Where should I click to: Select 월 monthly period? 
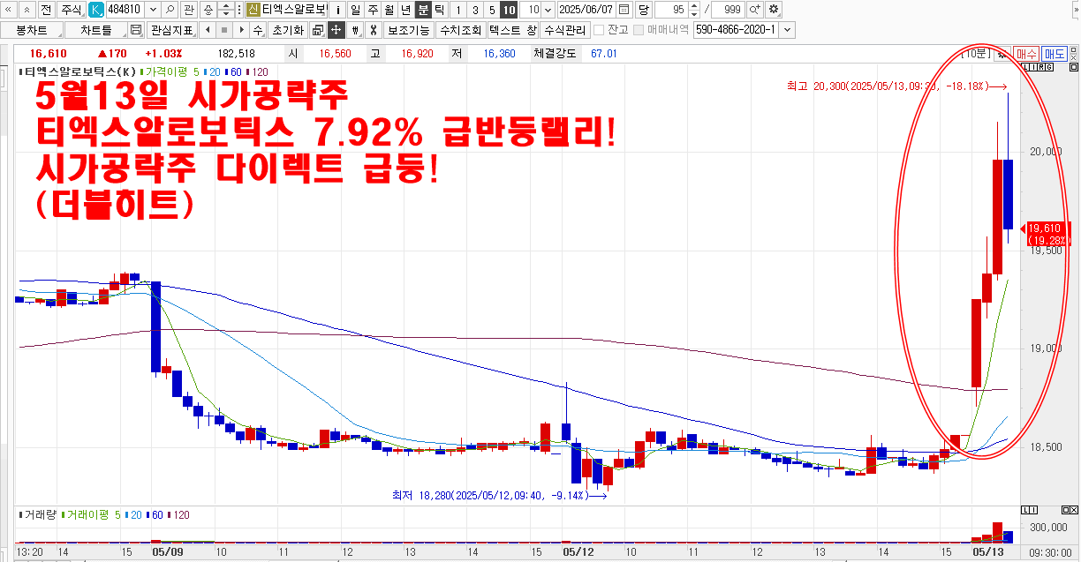click(389, 10)
